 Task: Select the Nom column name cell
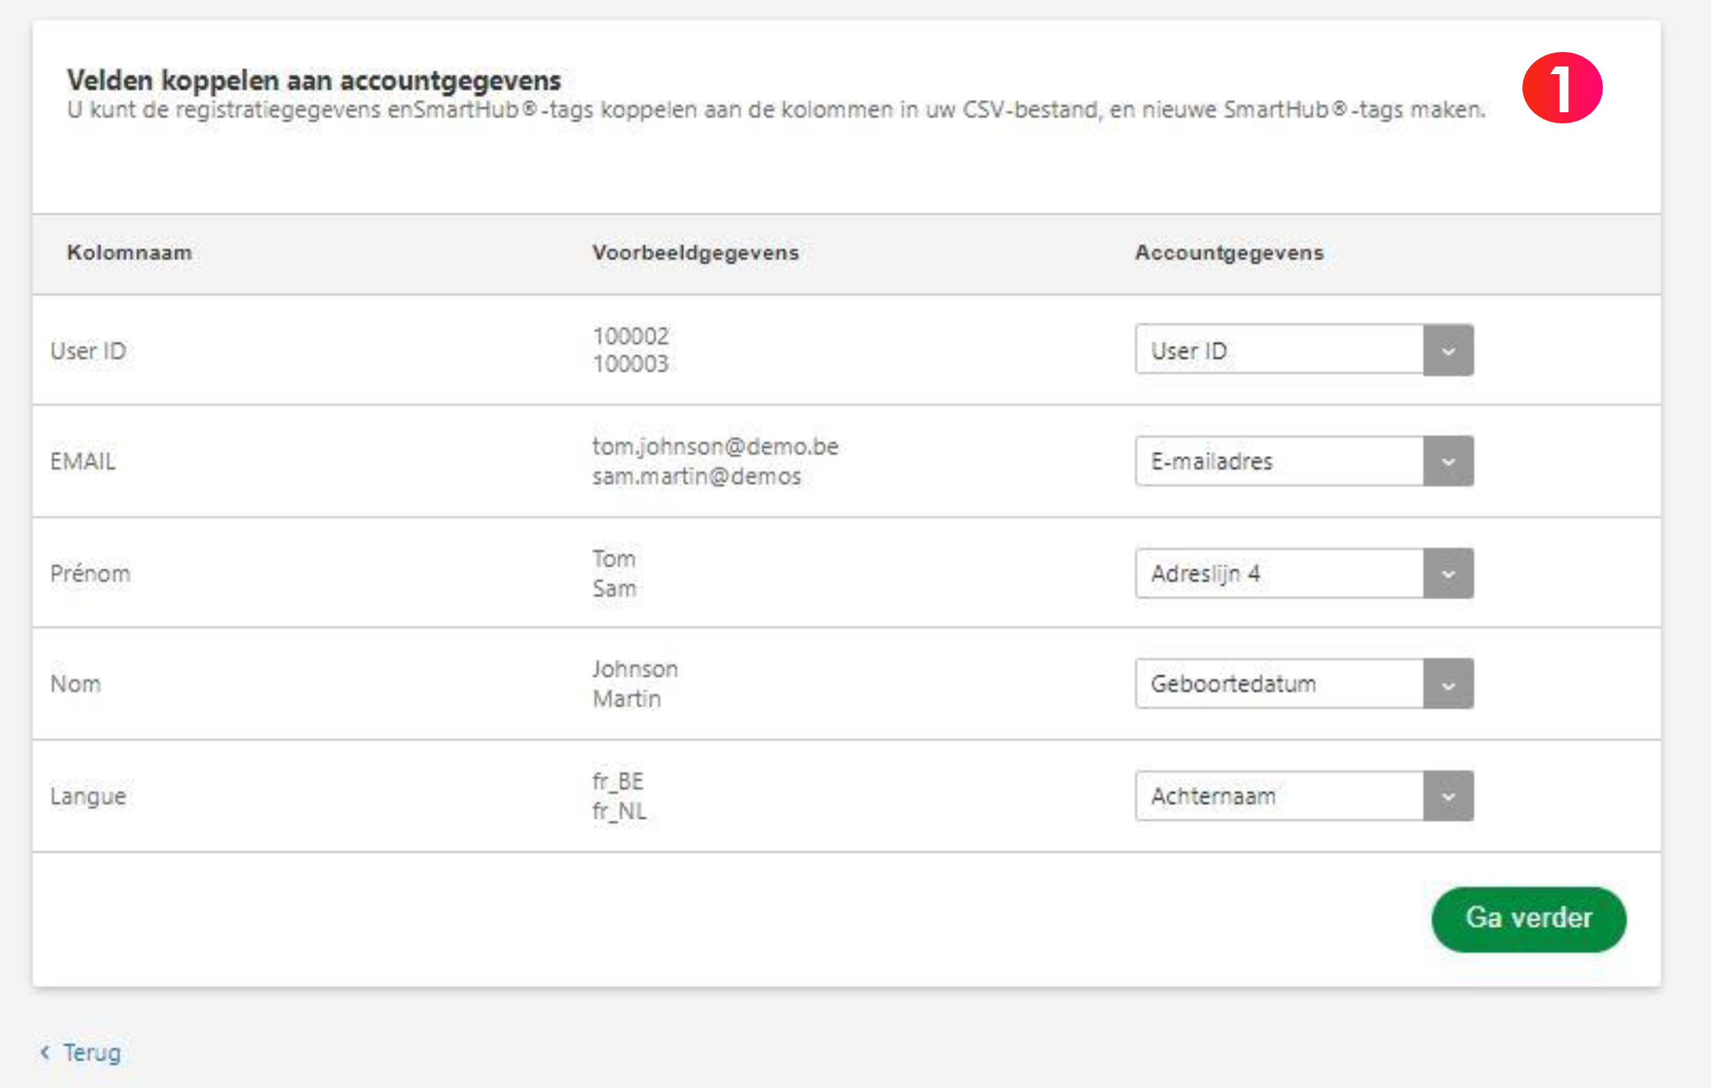76,684
